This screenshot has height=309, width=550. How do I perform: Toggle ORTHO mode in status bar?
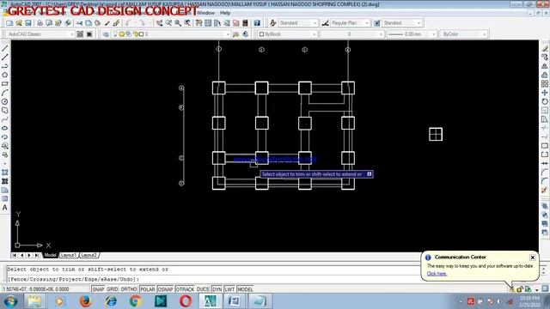point(129,289)
